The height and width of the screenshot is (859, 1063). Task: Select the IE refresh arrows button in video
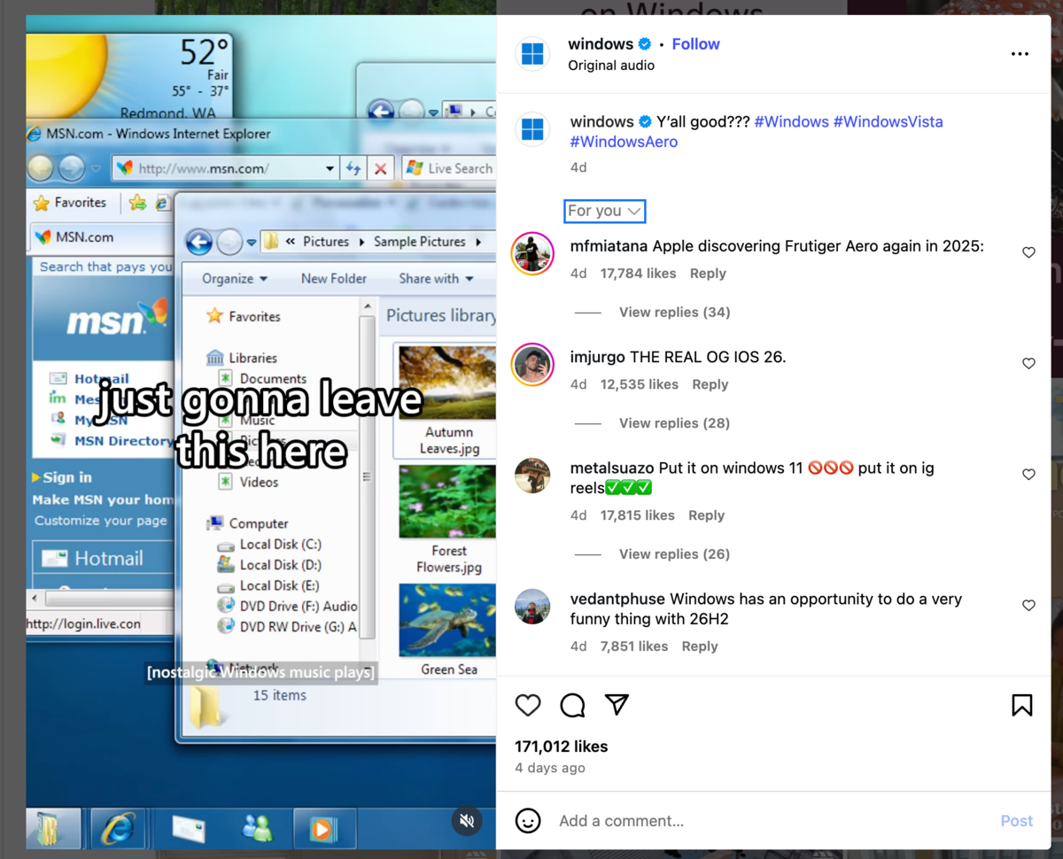click(353, 168)
